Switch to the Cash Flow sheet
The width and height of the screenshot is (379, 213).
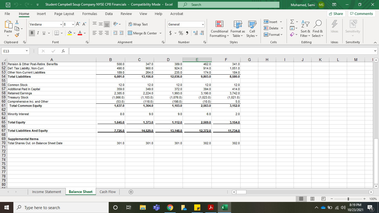pyautogui.click(x=107, y=192)
